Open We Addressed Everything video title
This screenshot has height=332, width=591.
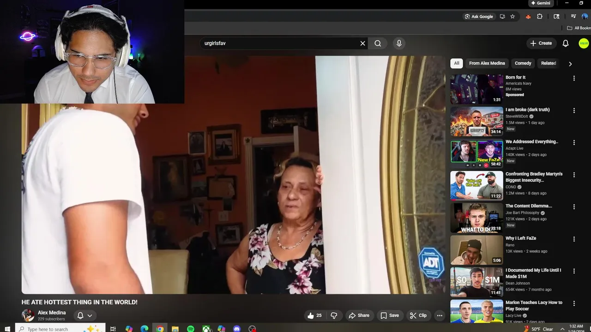coord(531,142)
